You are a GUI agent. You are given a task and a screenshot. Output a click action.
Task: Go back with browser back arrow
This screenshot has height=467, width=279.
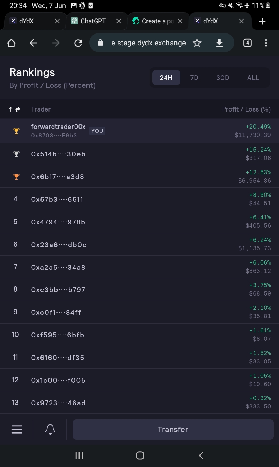coord(33,43)
